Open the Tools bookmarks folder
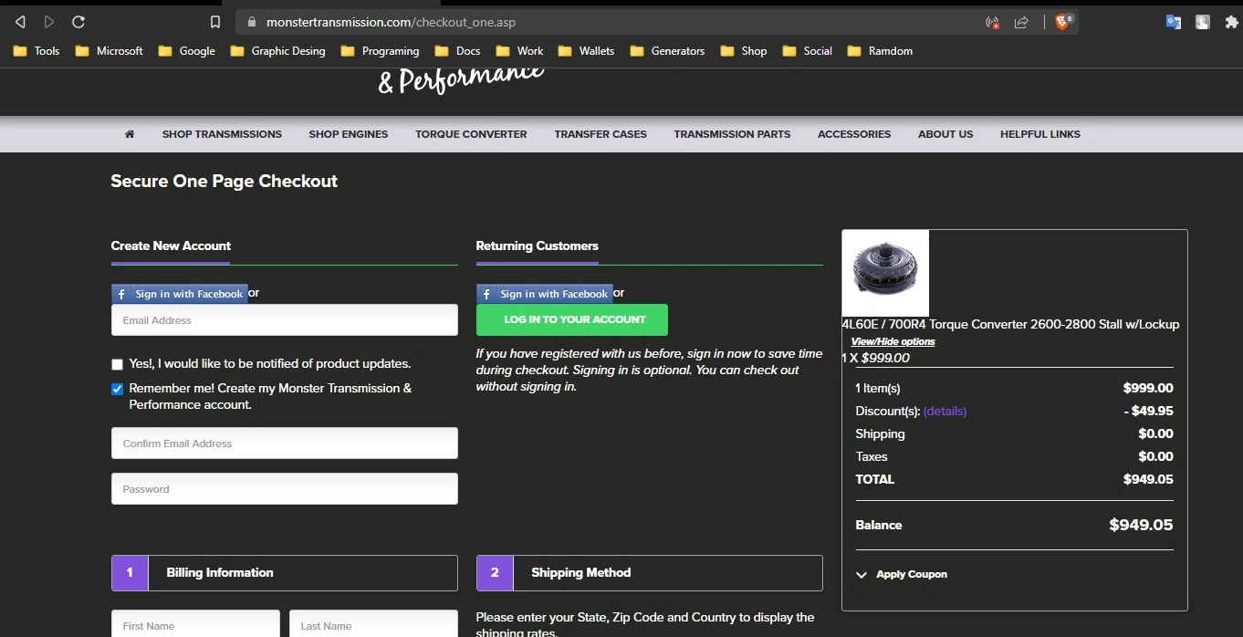 point(37,51)
